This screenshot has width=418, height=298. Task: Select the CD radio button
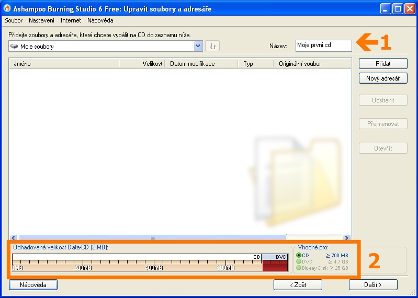coord(299,255)
